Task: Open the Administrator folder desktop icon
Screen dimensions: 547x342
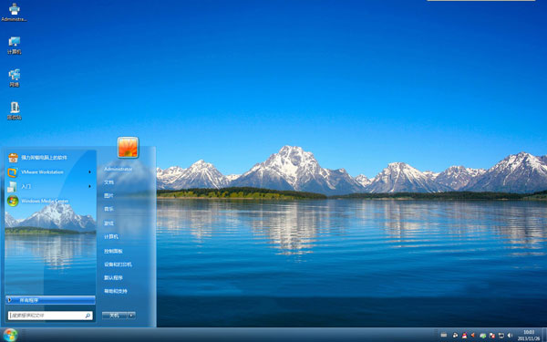Action: pos(15,12)
